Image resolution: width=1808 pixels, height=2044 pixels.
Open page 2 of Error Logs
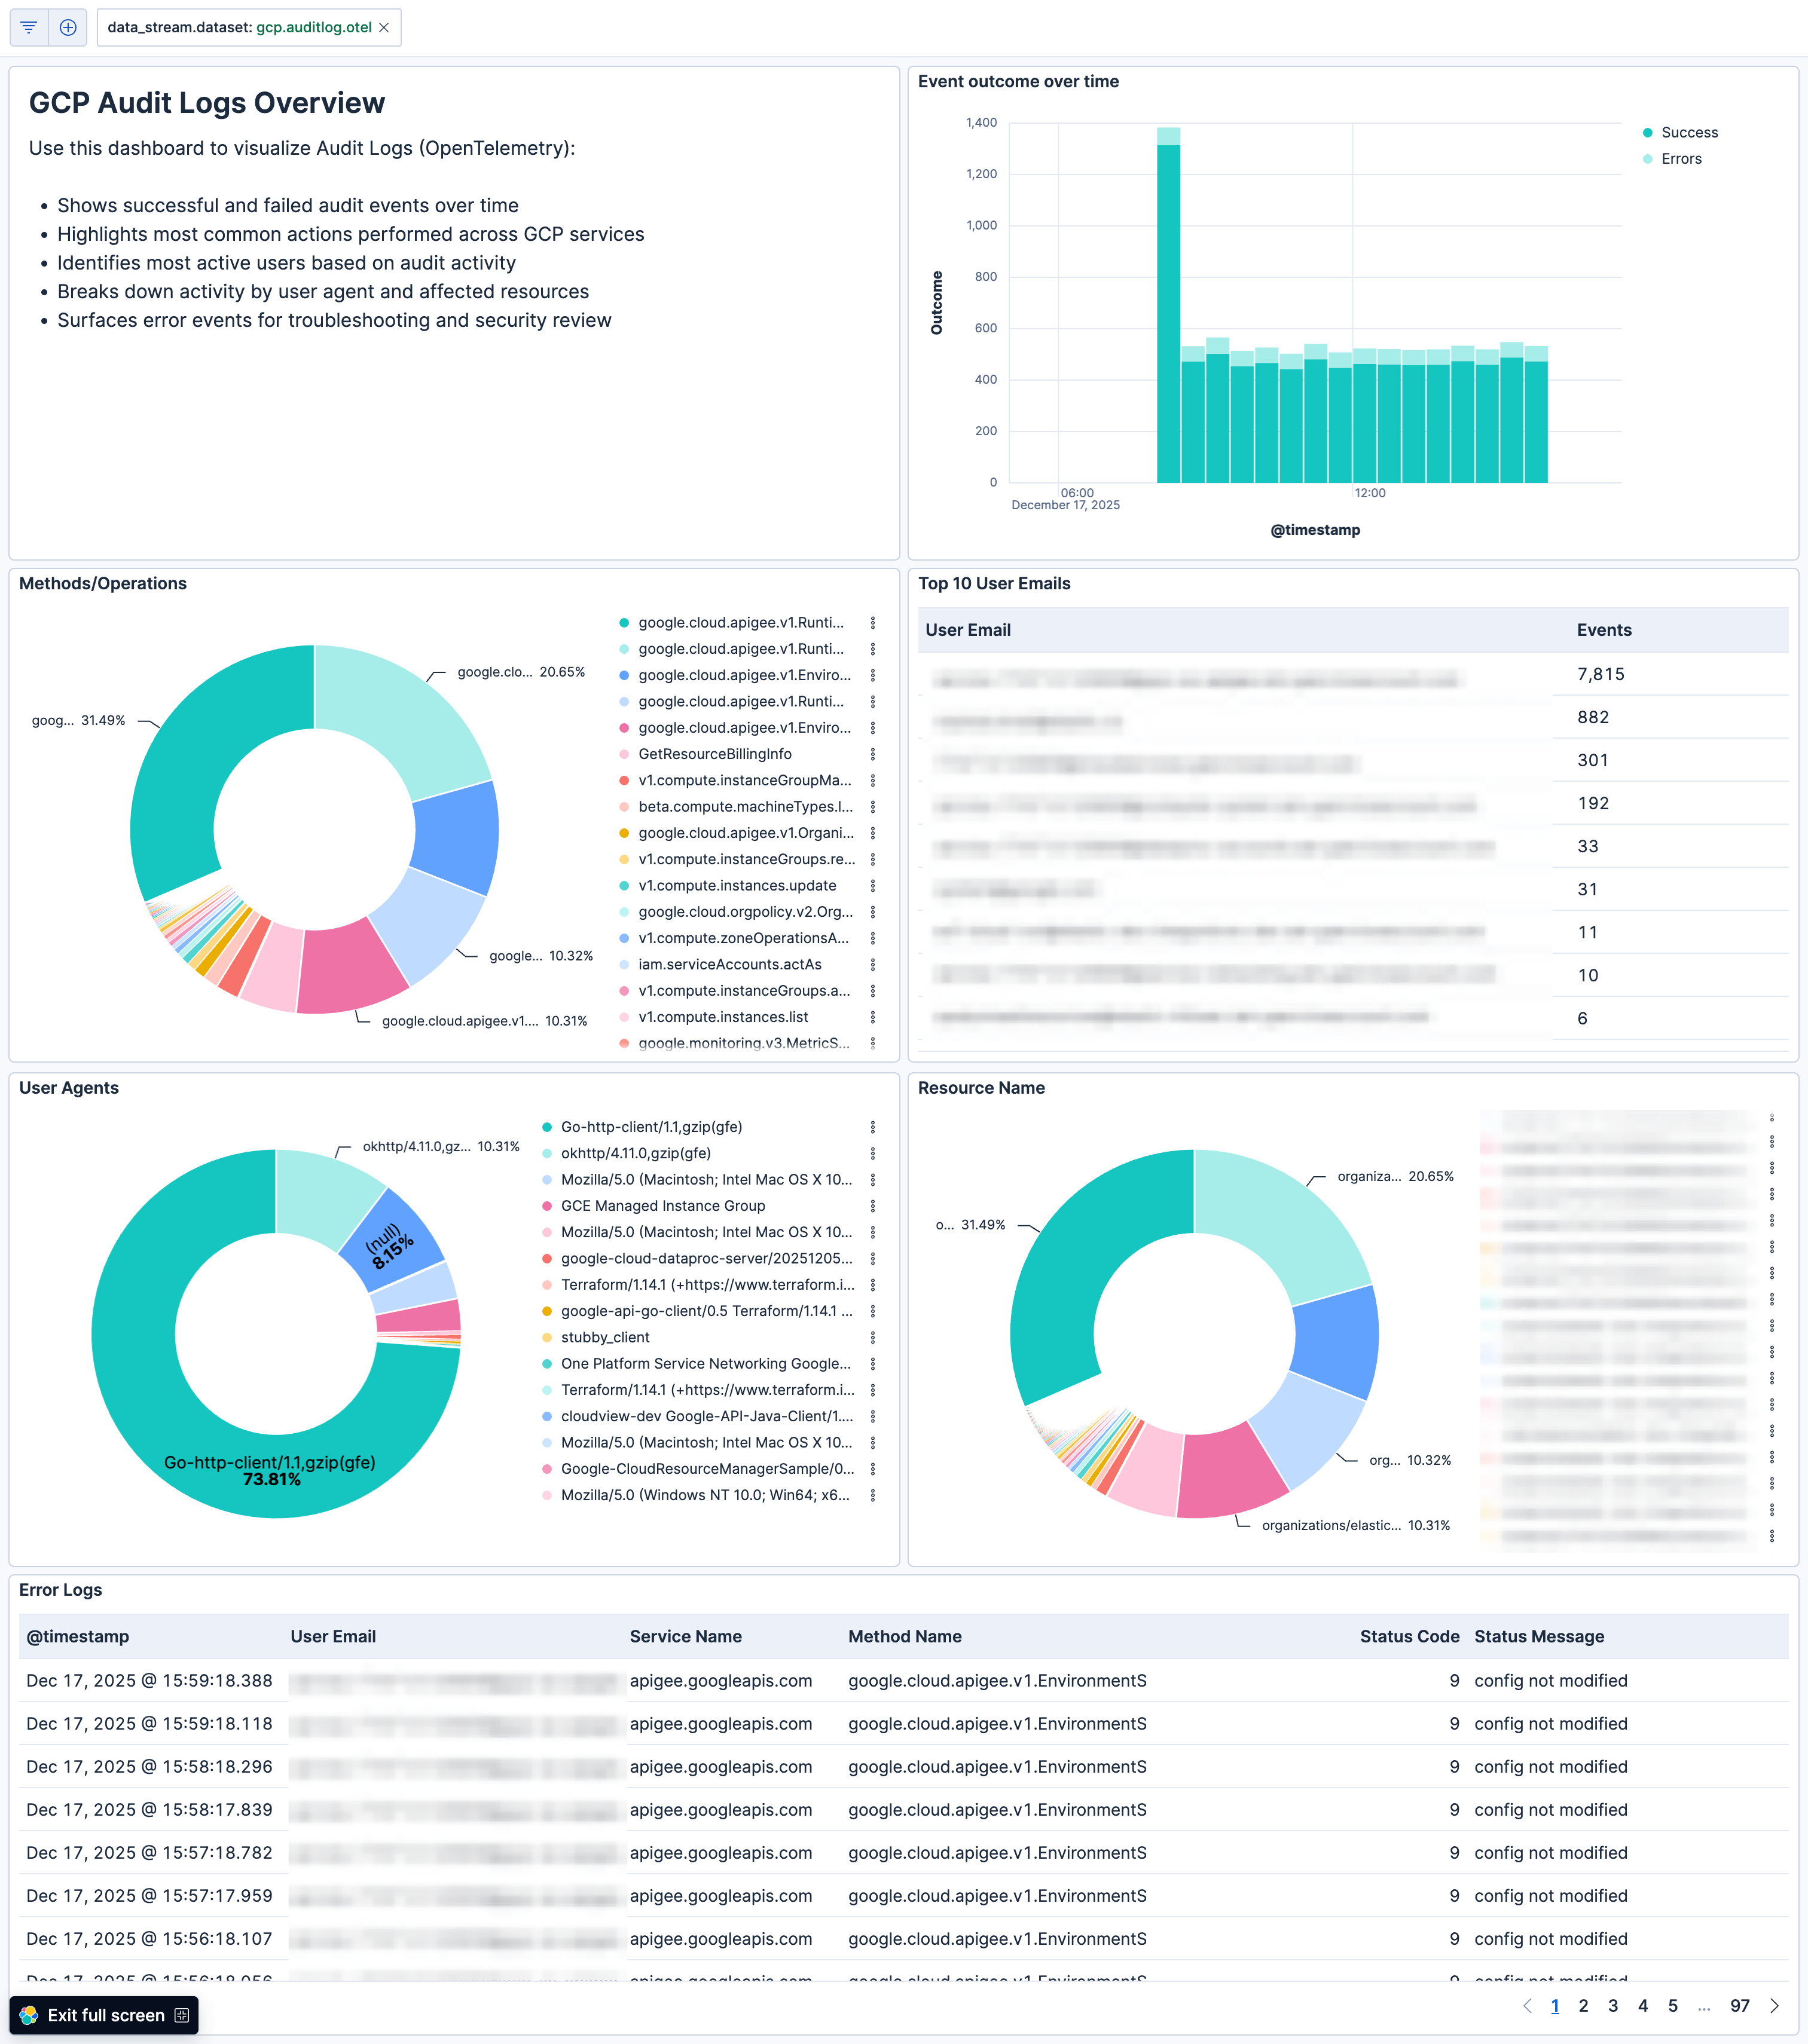tap(1584, 2006)
